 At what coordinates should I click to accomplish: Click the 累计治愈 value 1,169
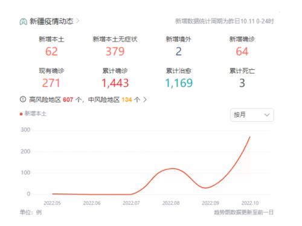(x=179, y=83)
